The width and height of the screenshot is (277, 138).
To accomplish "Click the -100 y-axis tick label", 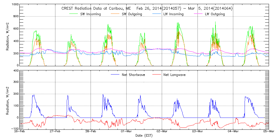I will (x=14, y=129).
